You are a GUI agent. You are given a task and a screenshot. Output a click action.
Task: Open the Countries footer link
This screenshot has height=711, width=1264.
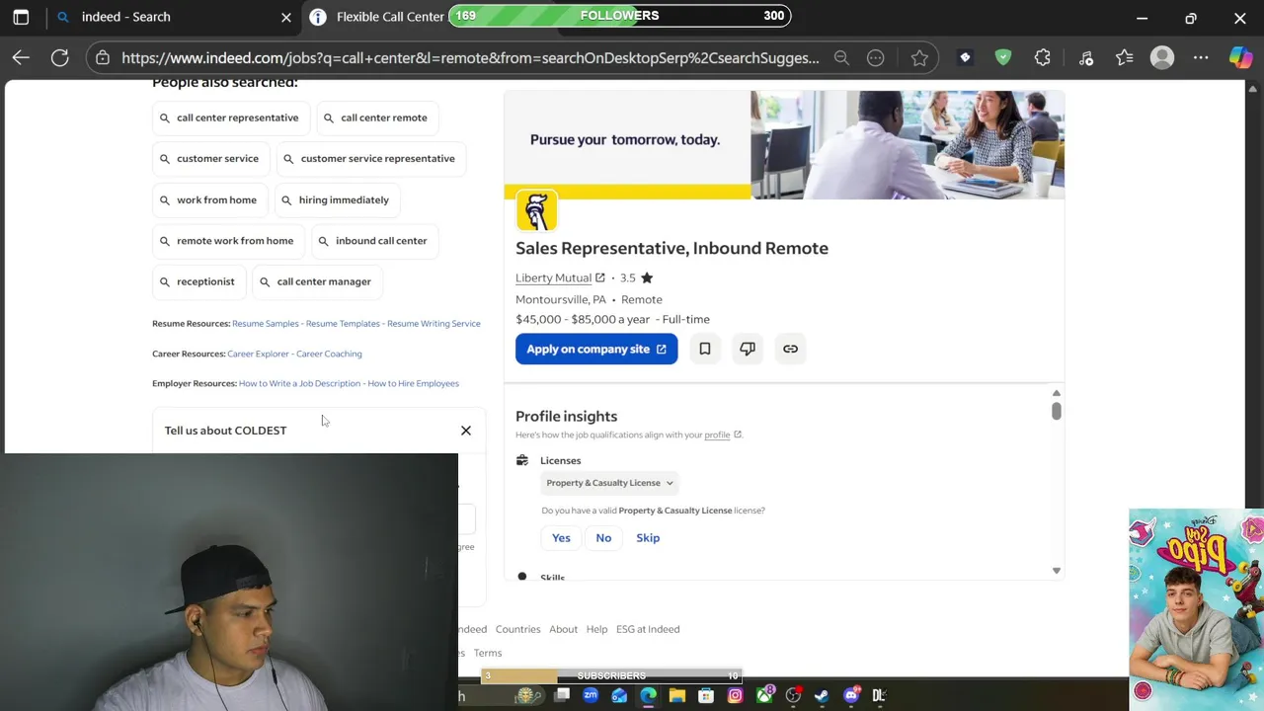[x=517, y=629]
